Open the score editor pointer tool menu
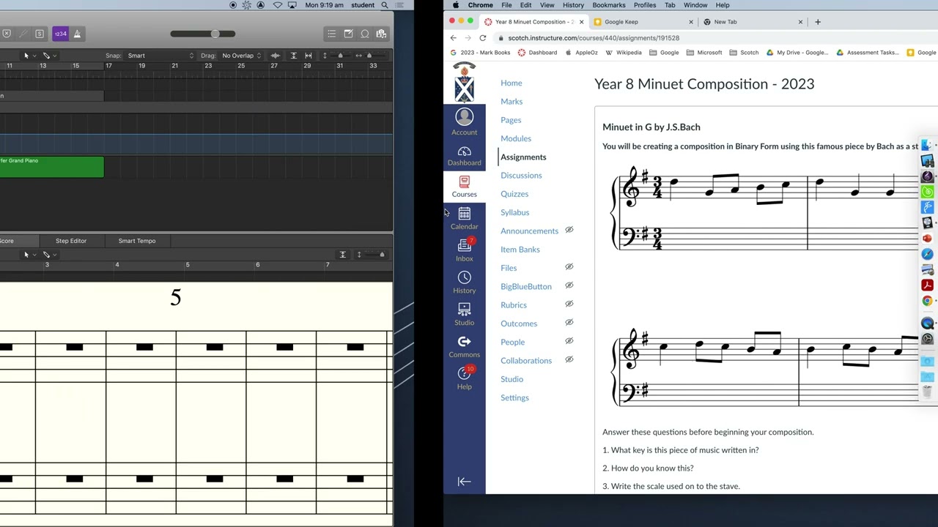 29,255
